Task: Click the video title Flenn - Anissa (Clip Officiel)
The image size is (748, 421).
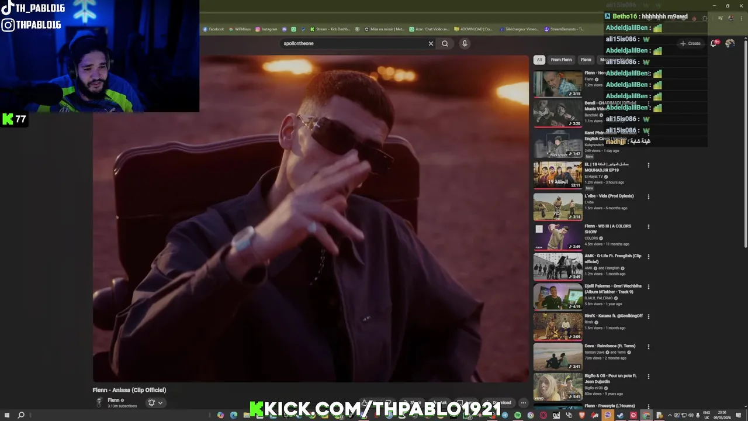Action: [129, 390]
